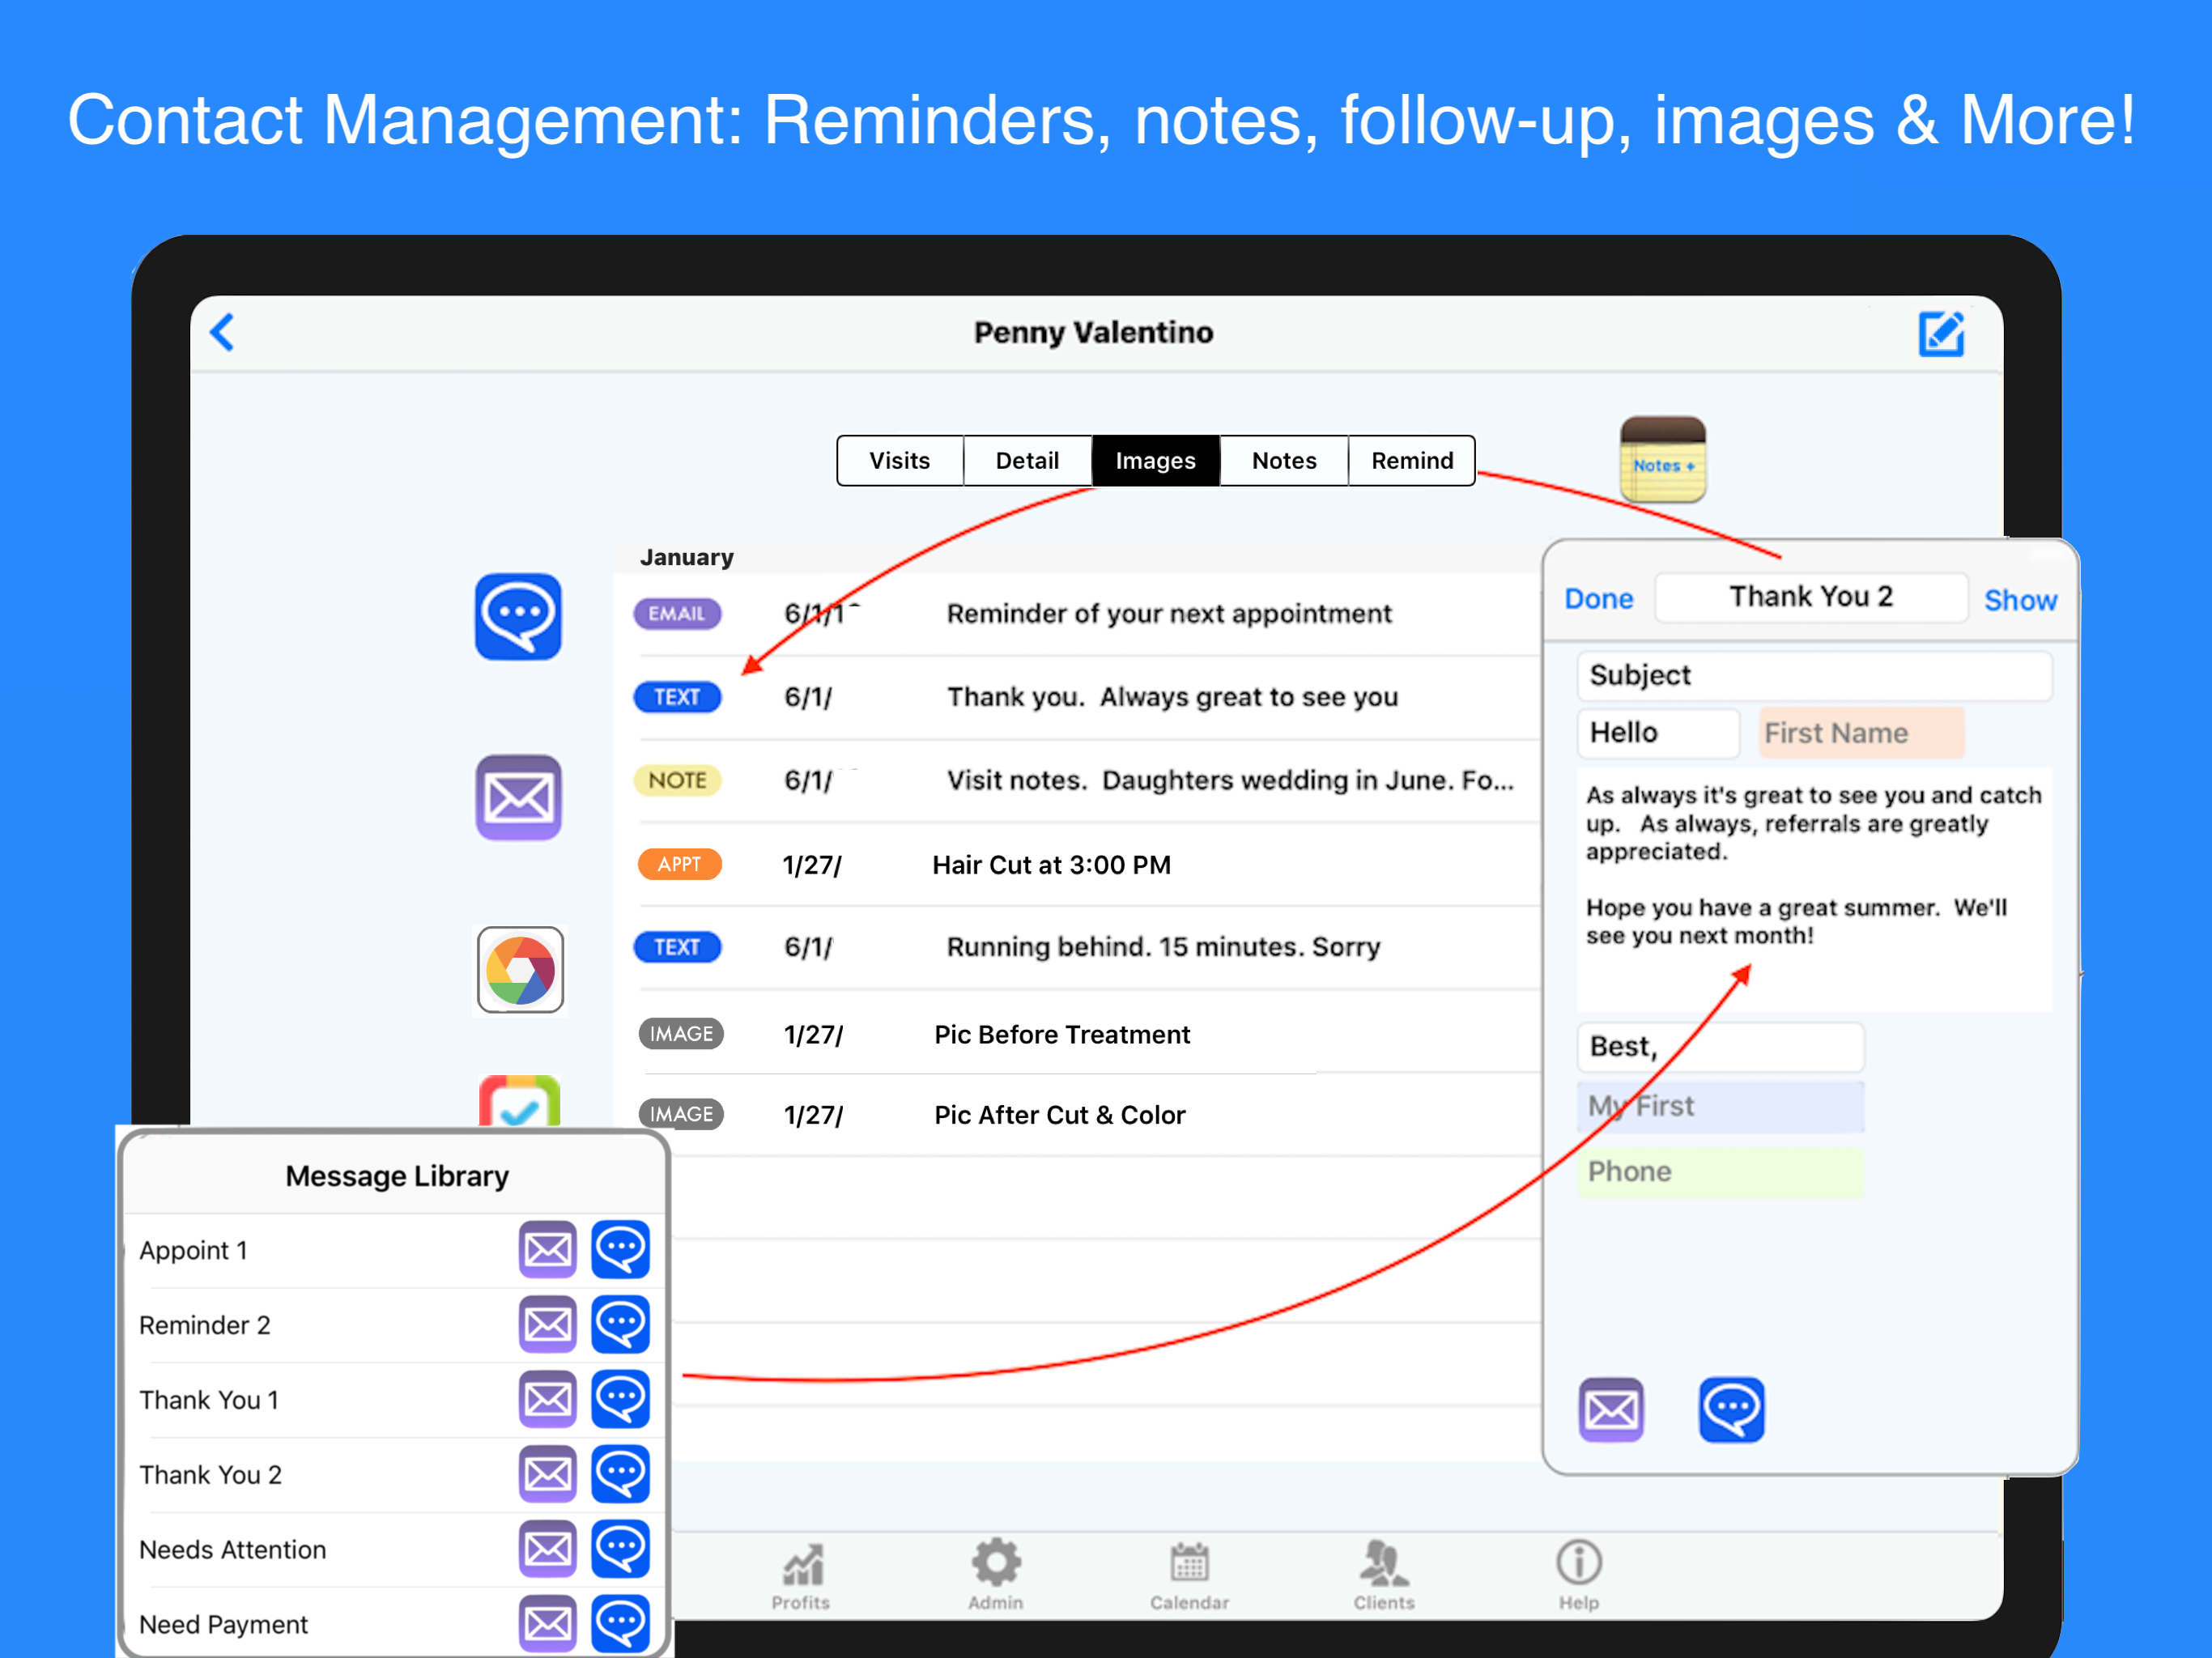Send Needs Attention by text icon
Viewport: 2212px width, 1658px height.
click(621, 1549)
